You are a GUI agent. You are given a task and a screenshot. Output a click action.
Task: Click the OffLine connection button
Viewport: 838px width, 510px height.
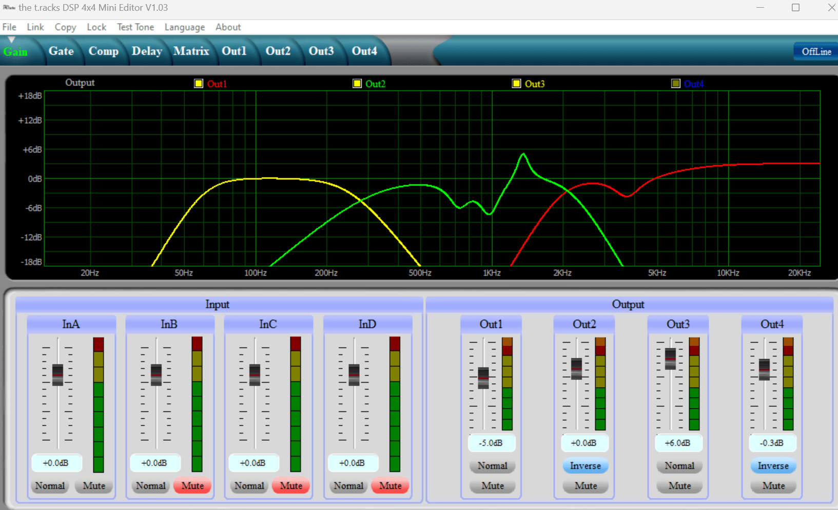[816, 51]
